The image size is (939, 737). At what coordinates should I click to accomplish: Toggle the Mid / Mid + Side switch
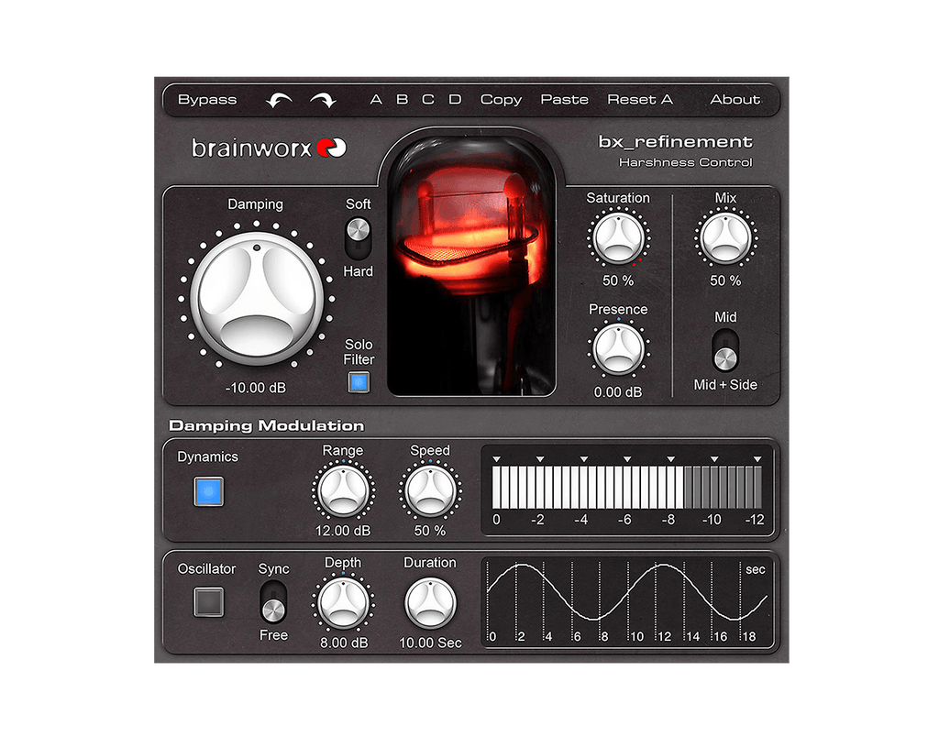725,351
